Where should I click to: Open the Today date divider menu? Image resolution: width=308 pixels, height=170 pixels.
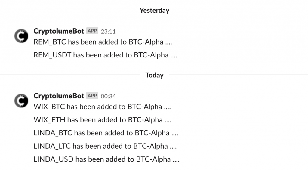coord(154,75)
